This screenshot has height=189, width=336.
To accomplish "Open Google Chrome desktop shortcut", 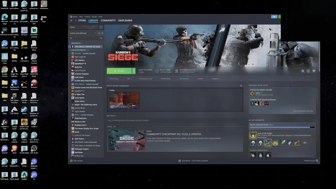I will pyautogui.click(x=4, y=71).
